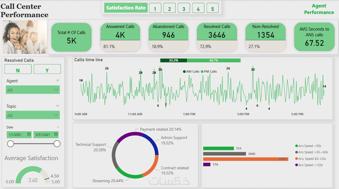This screenshot has width=339, height=189.
Task: Grab the right date slider handle
Action: (57, 144)
